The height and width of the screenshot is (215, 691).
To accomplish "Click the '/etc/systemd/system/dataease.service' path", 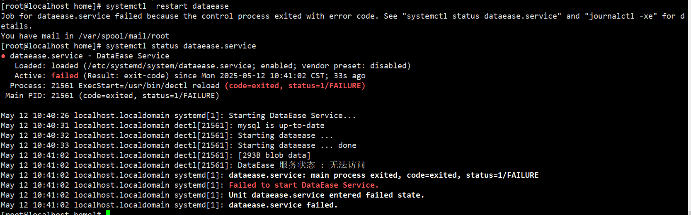I will coord(170,66).
